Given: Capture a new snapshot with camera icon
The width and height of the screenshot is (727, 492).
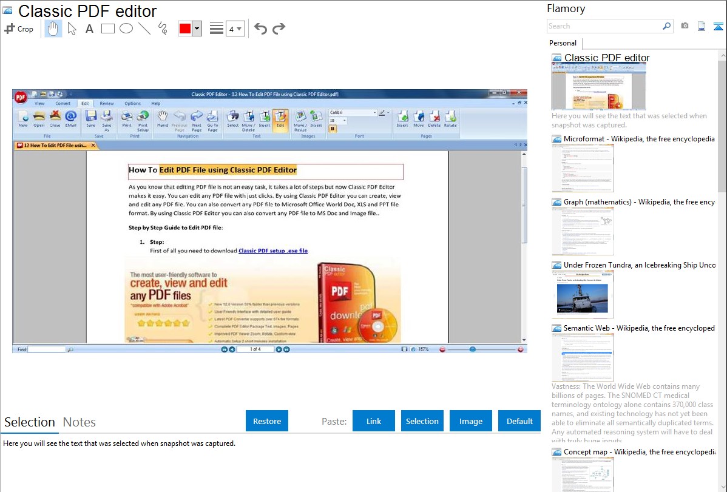Looking at the screenshot, I should point(685,26).
